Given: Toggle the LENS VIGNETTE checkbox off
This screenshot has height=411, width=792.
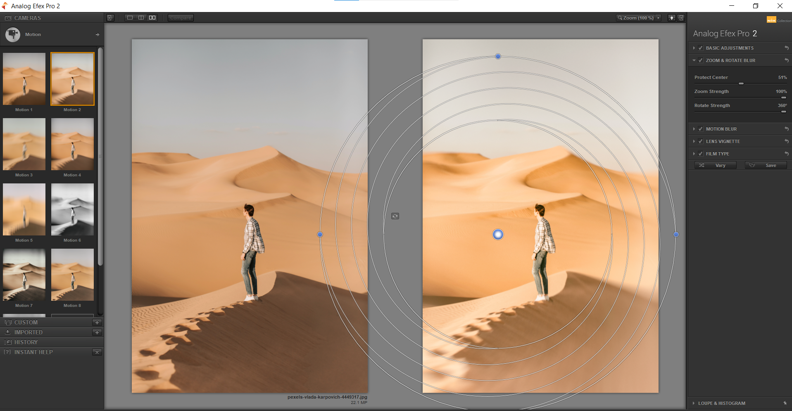Looking at the screenshot, I should pyautogui.click(x=700, y=141).
